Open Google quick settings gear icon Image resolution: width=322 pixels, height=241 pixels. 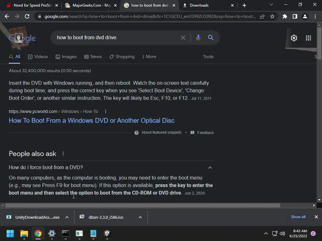294,38
